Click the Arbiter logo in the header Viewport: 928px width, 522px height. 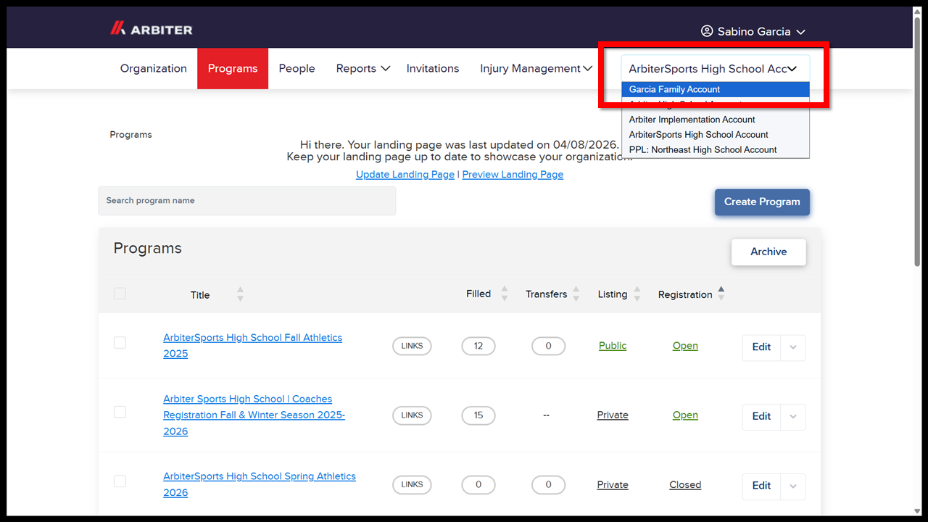[x=151, y=29]
